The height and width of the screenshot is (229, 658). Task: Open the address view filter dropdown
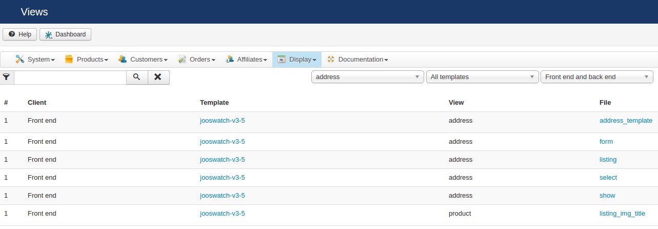pyautogui.click(x=367, y=77)
